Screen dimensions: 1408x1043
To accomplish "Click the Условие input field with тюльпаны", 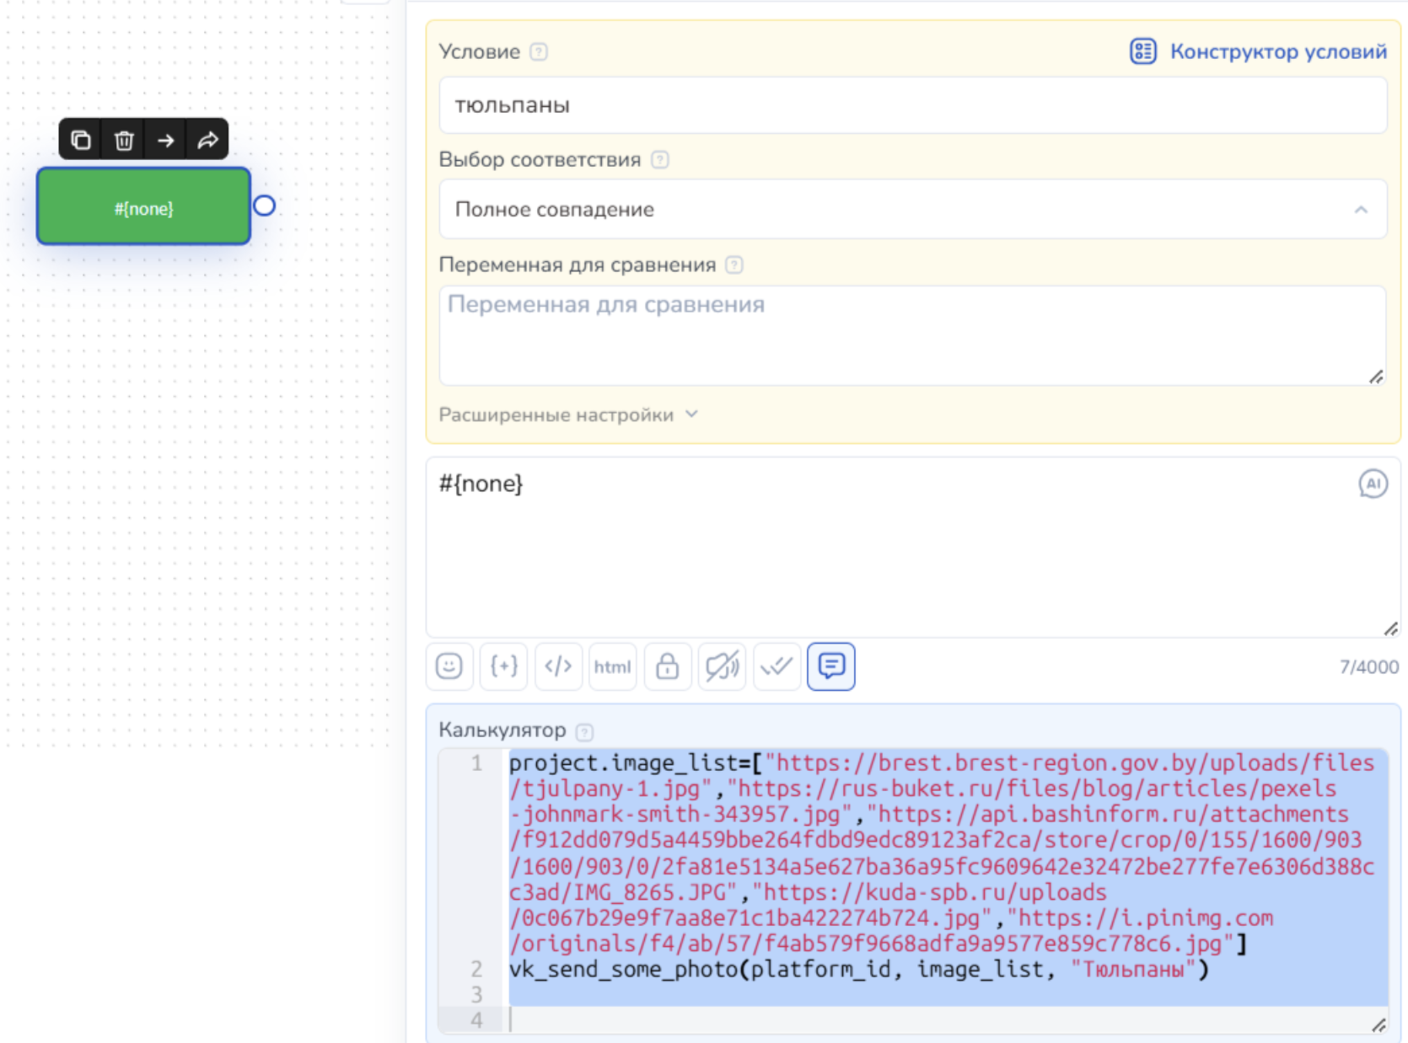I will tap(912, 105).
